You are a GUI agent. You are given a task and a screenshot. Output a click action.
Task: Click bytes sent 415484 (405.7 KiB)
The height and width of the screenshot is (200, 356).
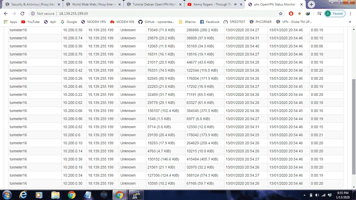pos(202,159)
